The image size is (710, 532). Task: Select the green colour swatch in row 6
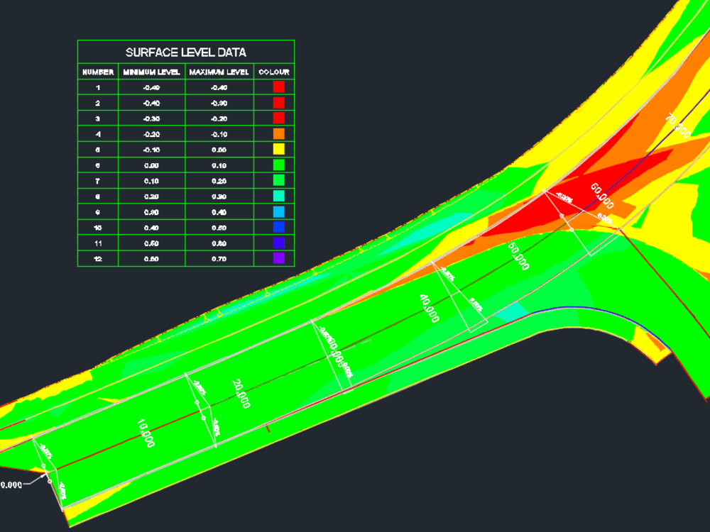[280, 164]
